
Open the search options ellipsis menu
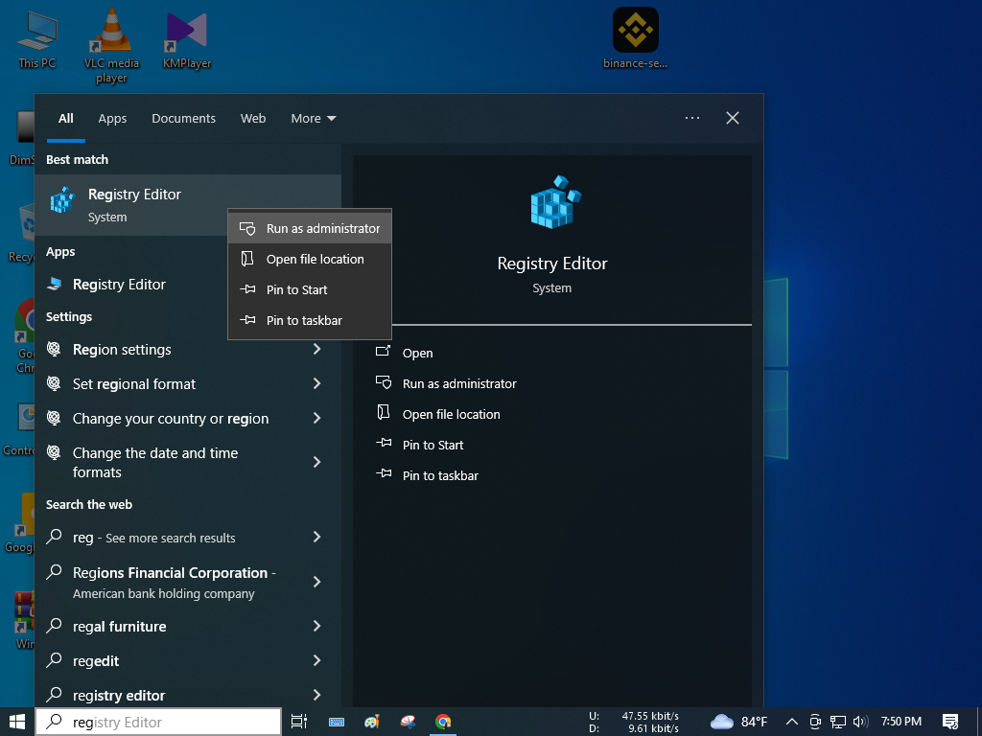[692, 118]
